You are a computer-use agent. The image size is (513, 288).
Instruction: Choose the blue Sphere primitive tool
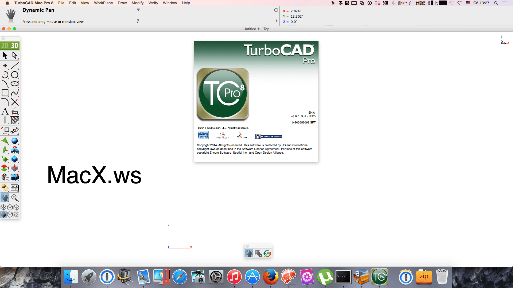pyautogui.click(x=15, y=141)
